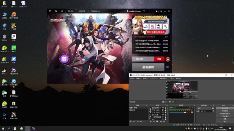Viewport: 234px width, 131px height.
Task: Open the 爱奇艺 desktop icon
Action: [14, 49]
